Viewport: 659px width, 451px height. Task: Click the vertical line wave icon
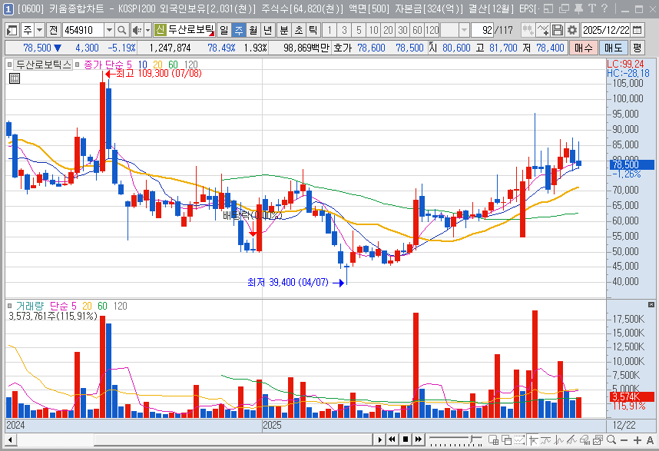click(558, 440)
